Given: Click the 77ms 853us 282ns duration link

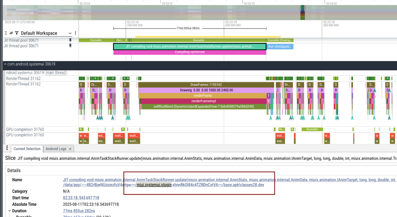Looking at the screenshot, I should pos(79,211).
